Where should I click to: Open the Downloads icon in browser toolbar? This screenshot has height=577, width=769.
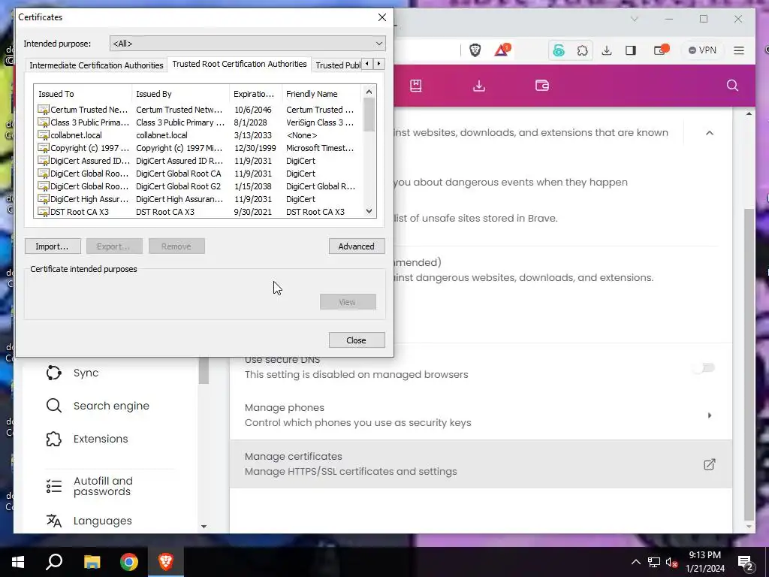point(607,50)
